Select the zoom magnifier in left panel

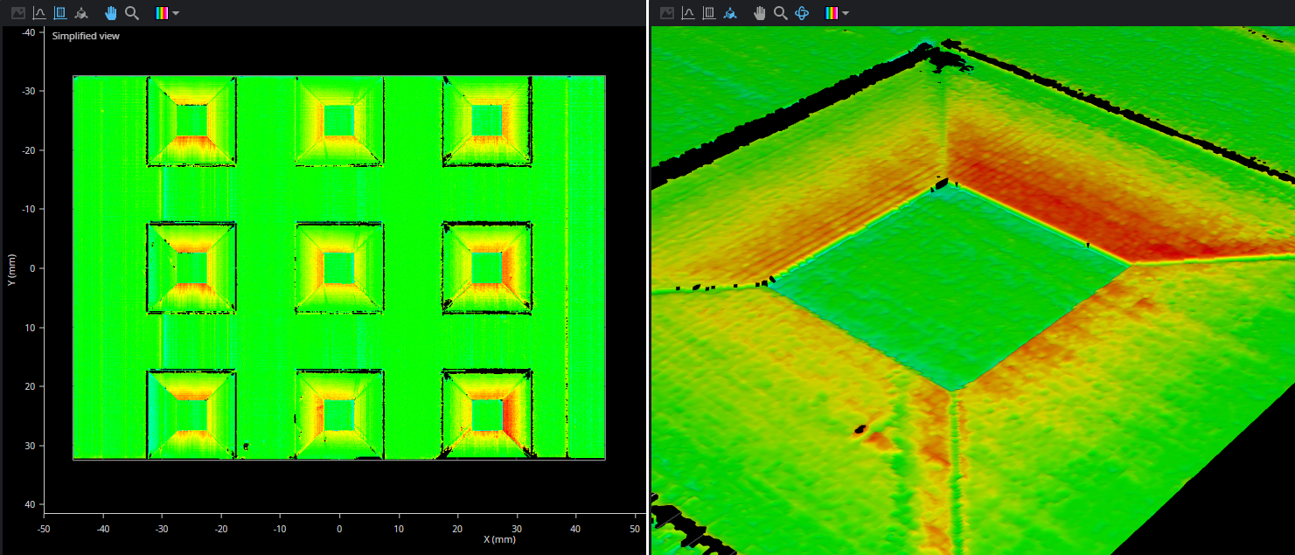click(132, 13)
